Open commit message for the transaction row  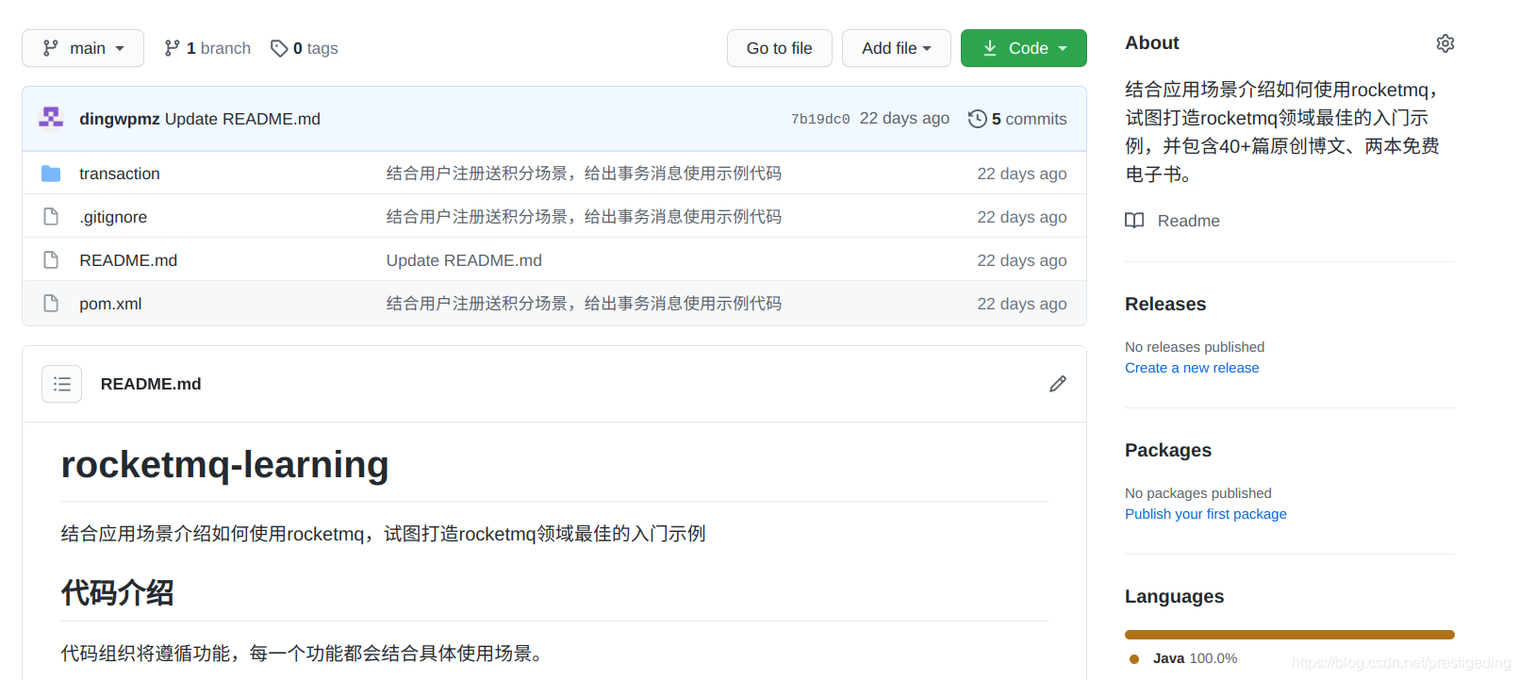point(584,174)
